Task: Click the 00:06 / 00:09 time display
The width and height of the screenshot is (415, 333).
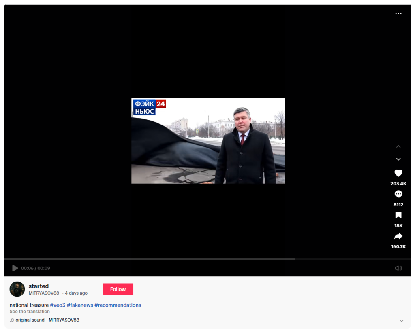Action: pyautogui.click(x=36, y=268)
